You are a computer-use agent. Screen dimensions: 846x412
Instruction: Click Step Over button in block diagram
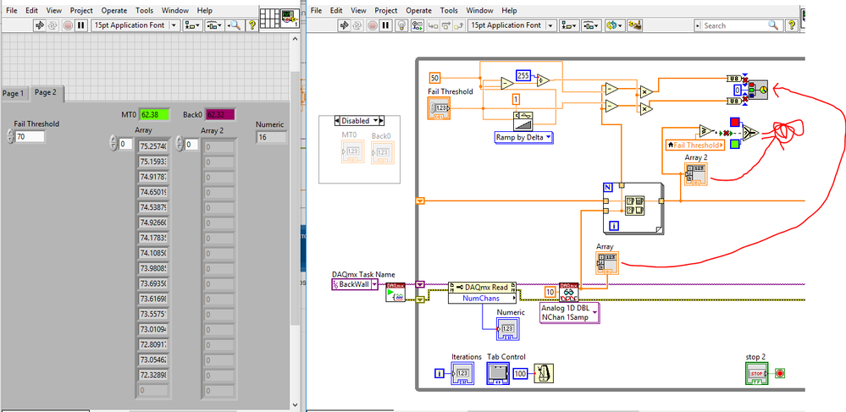(446, 25)
